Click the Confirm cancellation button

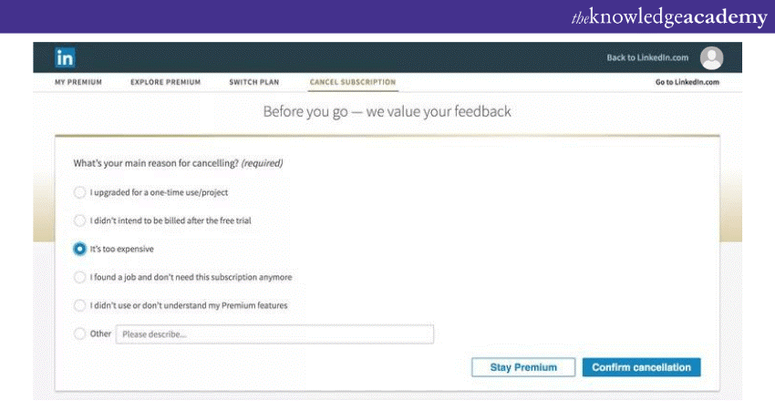click(x=641, y=367)
